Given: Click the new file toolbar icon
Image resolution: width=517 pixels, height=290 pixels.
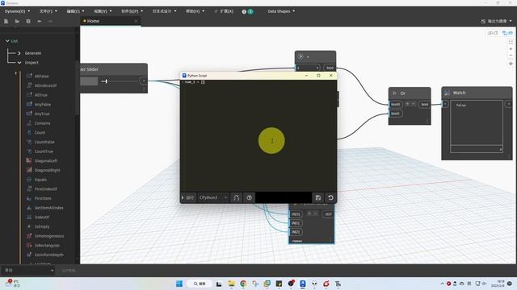Looking at the screenshot, I should click(6, 22).
